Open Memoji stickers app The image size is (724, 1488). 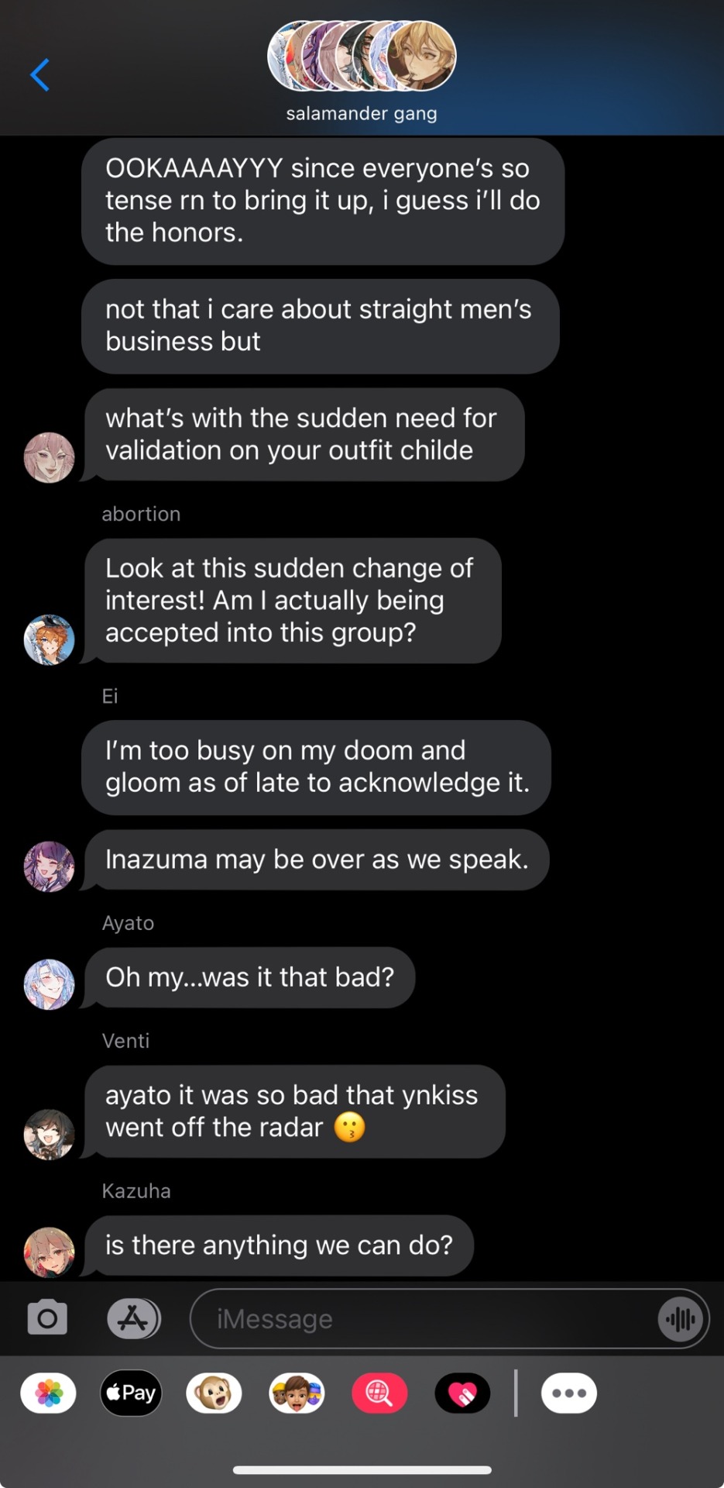tap(297, 1393)
